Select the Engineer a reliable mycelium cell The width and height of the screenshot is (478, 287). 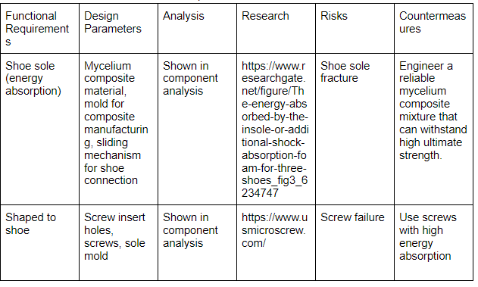[434, 129]
